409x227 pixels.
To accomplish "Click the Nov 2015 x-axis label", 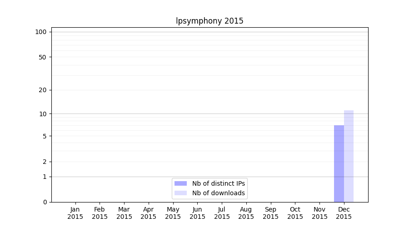I will pyautogui.click(x=319, y=213).
